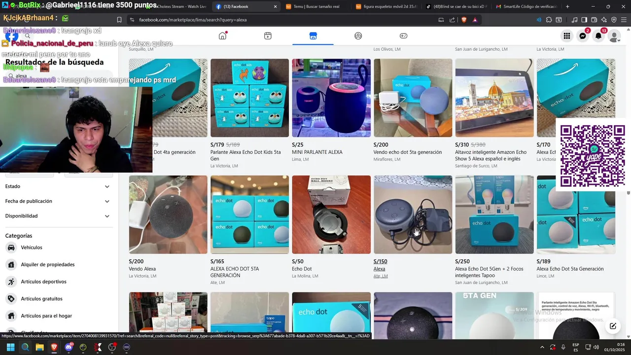Click the address bar URL field
This screenshot has height=355, width=631.
[x=286, y=20]
